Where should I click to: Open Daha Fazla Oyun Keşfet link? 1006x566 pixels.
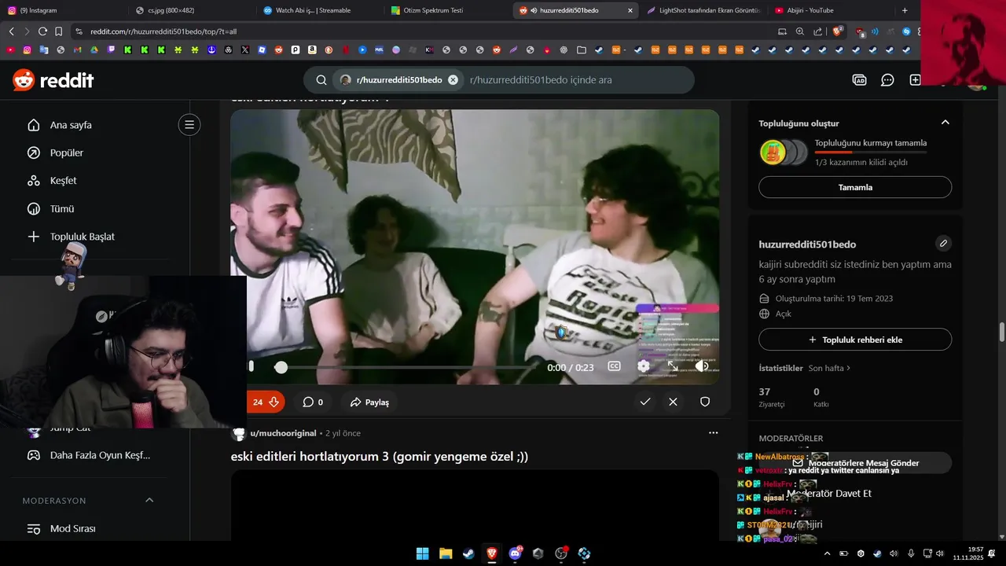pyautogui.click(x=100, y=455)
